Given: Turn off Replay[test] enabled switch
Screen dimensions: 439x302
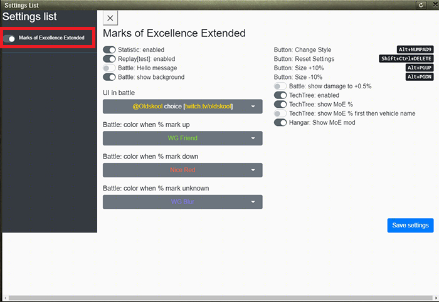Looking at the screenshot, I should tap(109, 59).
